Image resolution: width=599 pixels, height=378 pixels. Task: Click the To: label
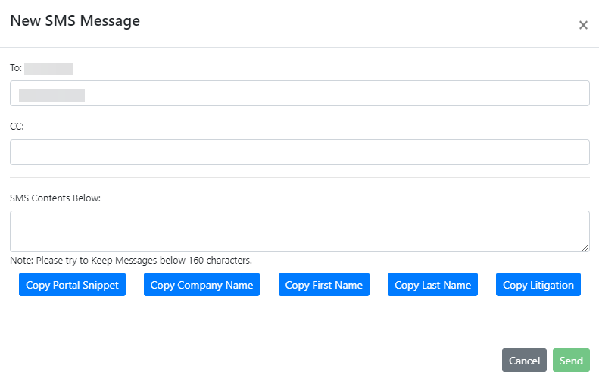tap(16, 69)
